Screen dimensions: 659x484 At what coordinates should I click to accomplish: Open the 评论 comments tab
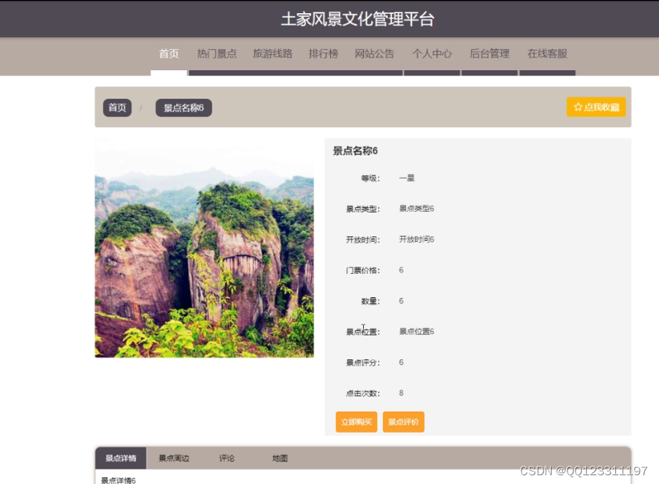pos(226,458)
